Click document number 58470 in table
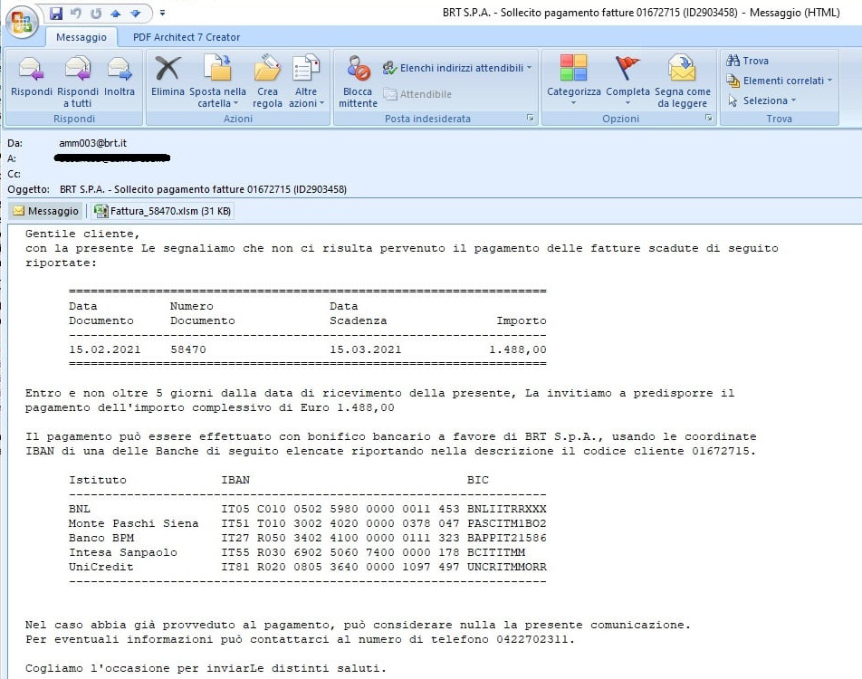 point(188,349)
